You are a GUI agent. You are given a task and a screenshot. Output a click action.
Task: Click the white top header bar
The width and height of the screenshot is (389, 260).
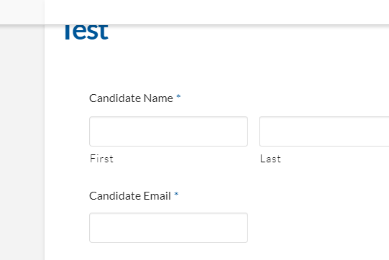click(x=216, y=12)
